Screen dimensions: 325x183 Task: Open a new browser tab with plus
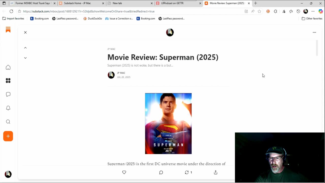[x=255, y=3]
